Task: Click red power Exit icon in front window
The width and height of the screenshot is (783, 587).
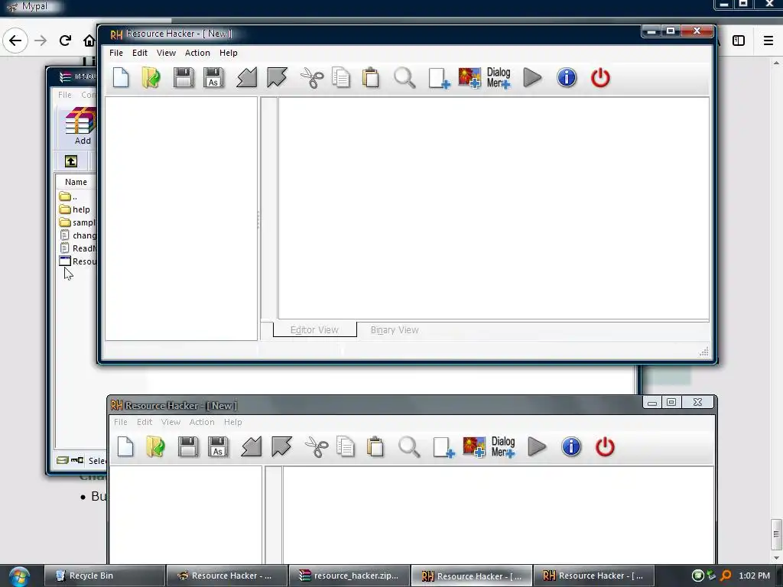Action: tap(600, 78)
